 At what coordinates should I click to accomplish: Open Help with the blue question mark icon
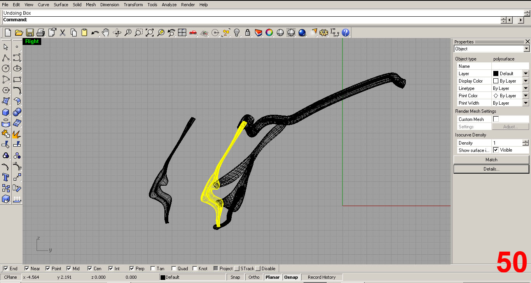pyautogui.click(x=346, y=33)
